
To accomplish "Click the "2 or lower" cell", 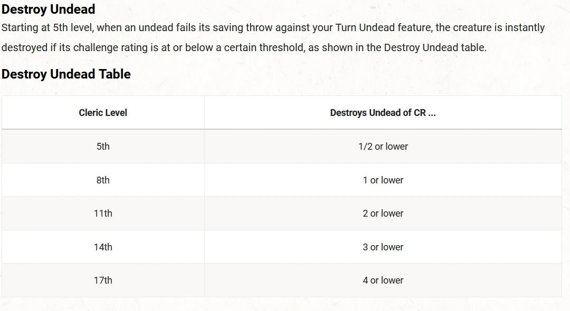I will [x=383, y=213].
